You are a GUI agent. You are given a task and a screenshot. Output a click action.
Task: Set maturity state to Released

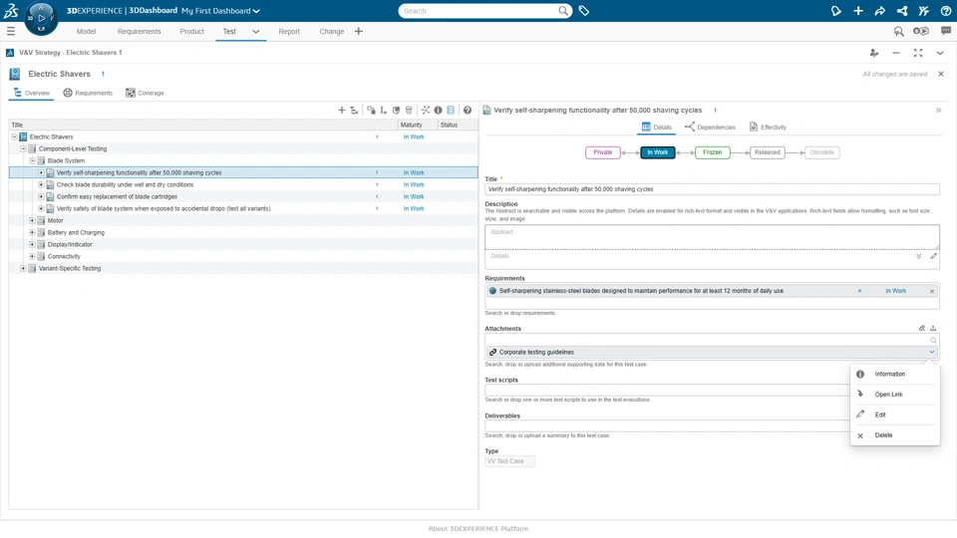pyautogui.click(x=768, y=152)
